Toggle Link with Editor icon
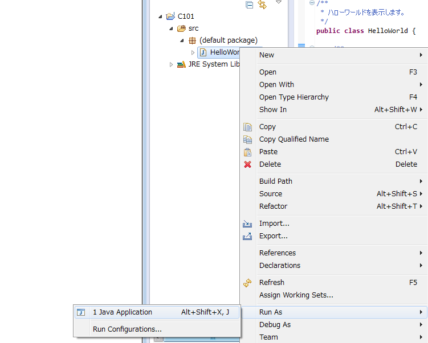 pos(262,5)
